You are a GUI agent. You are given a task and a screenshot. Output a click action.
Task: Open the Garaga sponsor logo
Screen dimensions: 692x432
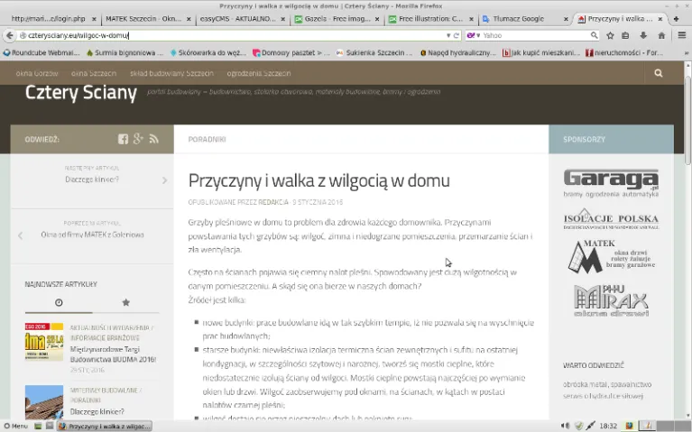pyautogui.click(x=611, y=183)
